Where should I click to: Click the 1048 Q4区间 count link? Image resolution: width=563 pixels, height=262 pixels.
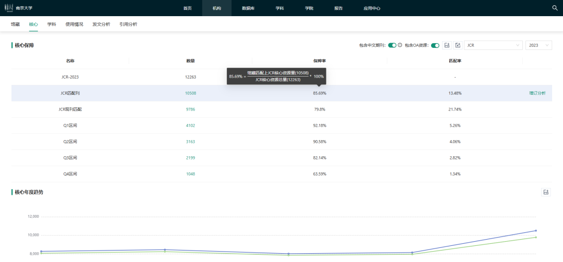point(190,174)
